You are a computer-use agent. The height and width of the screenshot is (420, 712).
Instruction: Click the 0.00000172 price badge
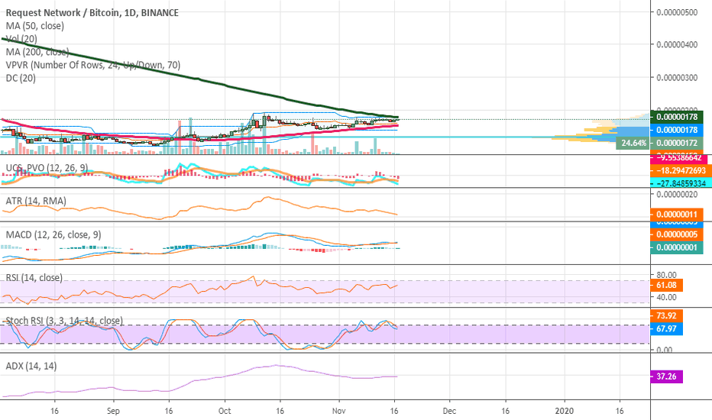677,143
